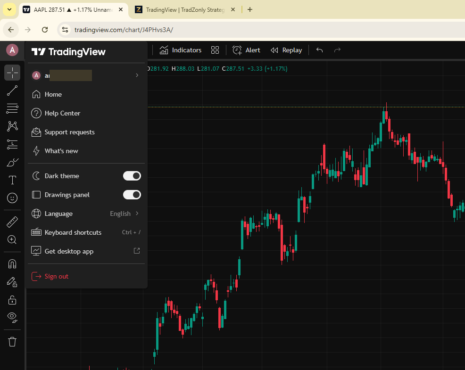Activate the ruler measure tool
This screenshot has width=465, height=370.
[12, 222]
